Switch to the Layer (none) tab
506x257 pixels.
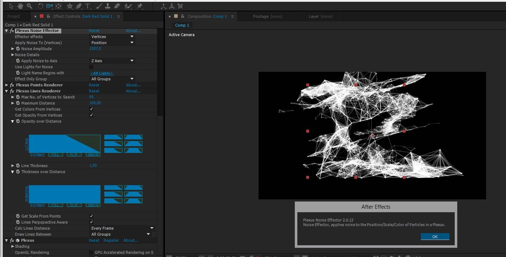coord(320,16)
